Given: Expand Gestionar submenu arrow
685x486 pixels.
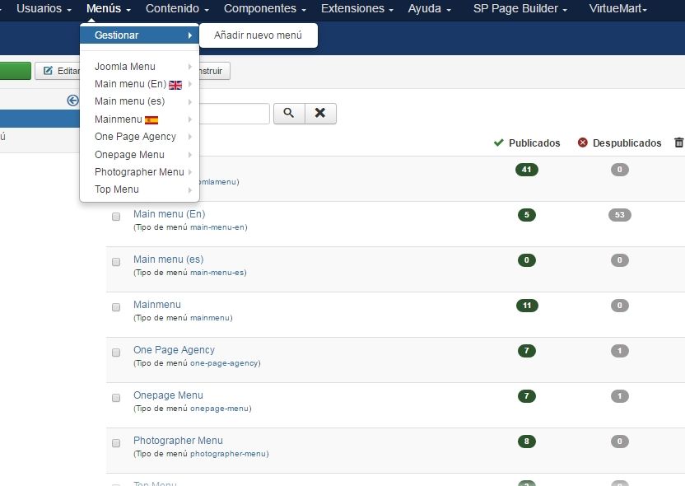Looking at the screenshot, I should (x=190, y=35).
